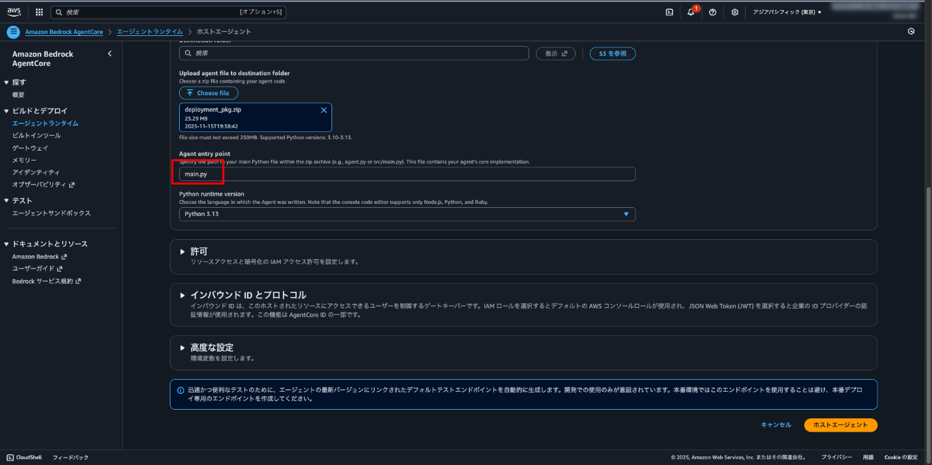
Task: Click the 用語 footer link
Action: [x=868, y=458]
